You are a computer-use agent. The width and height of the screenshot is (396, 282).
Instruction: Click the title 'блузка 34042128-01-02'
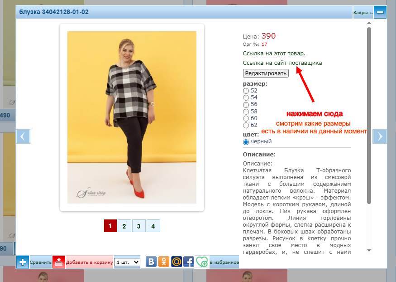pyautogui.click(x=54, y=12)
